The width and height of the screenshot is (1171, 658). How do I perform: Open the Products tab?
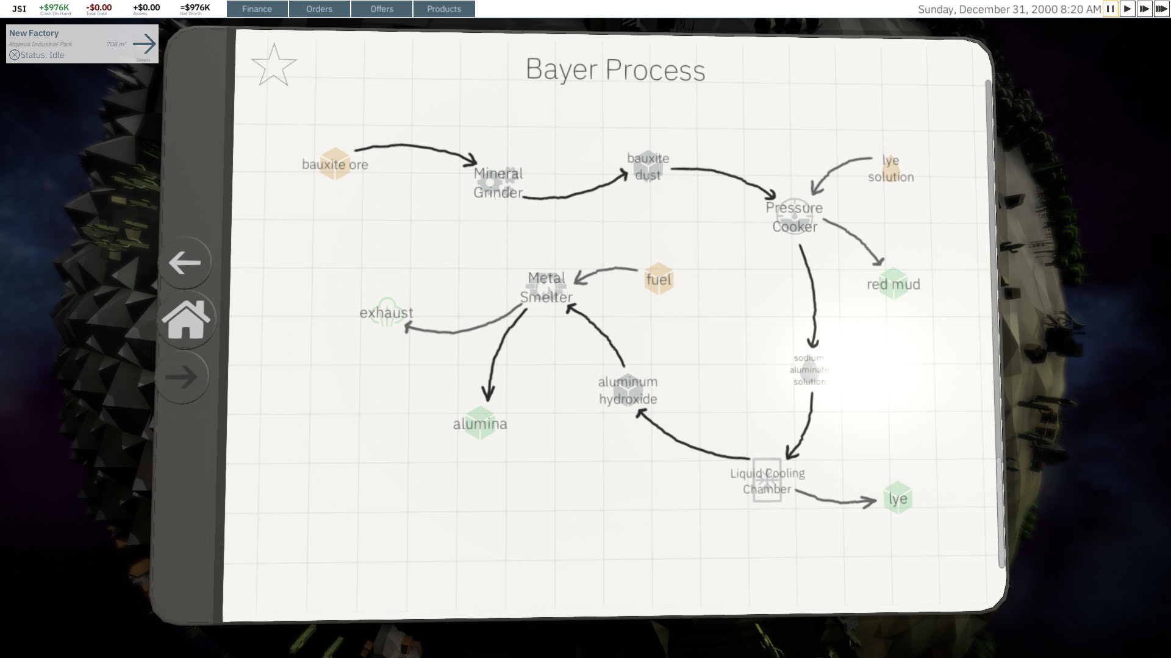coord(444,9)
